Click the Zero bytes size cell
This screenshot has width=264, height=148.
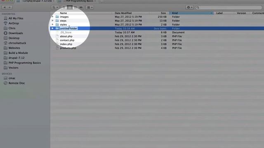point(160,28)
